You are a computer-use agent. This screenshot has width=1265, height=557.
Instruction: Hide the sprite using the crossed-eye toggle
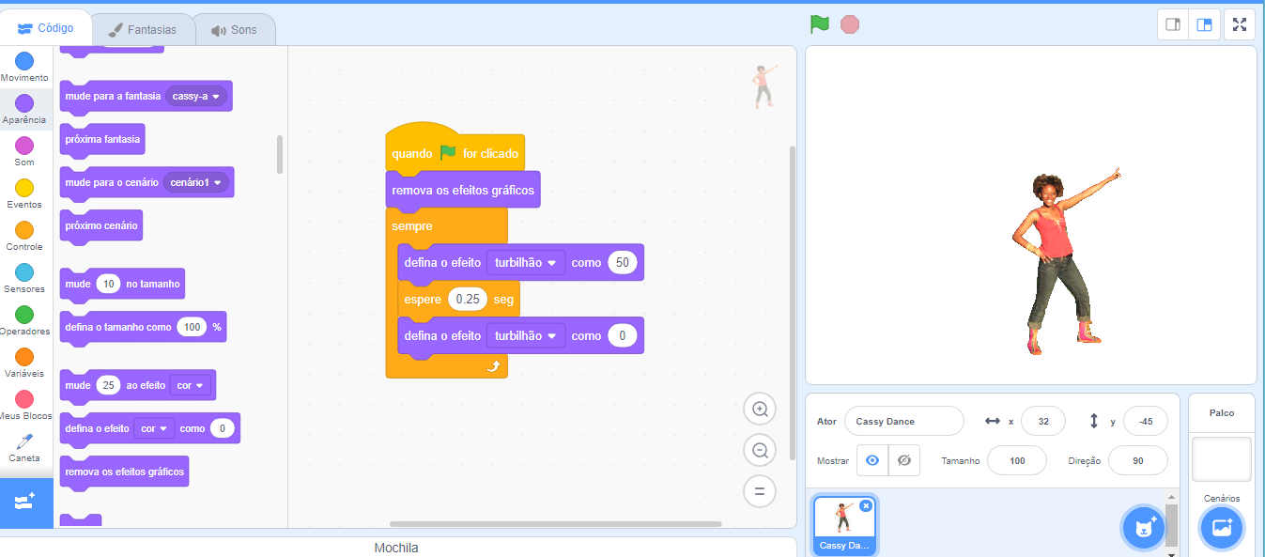pyautogui.click(x=906, y=460)
